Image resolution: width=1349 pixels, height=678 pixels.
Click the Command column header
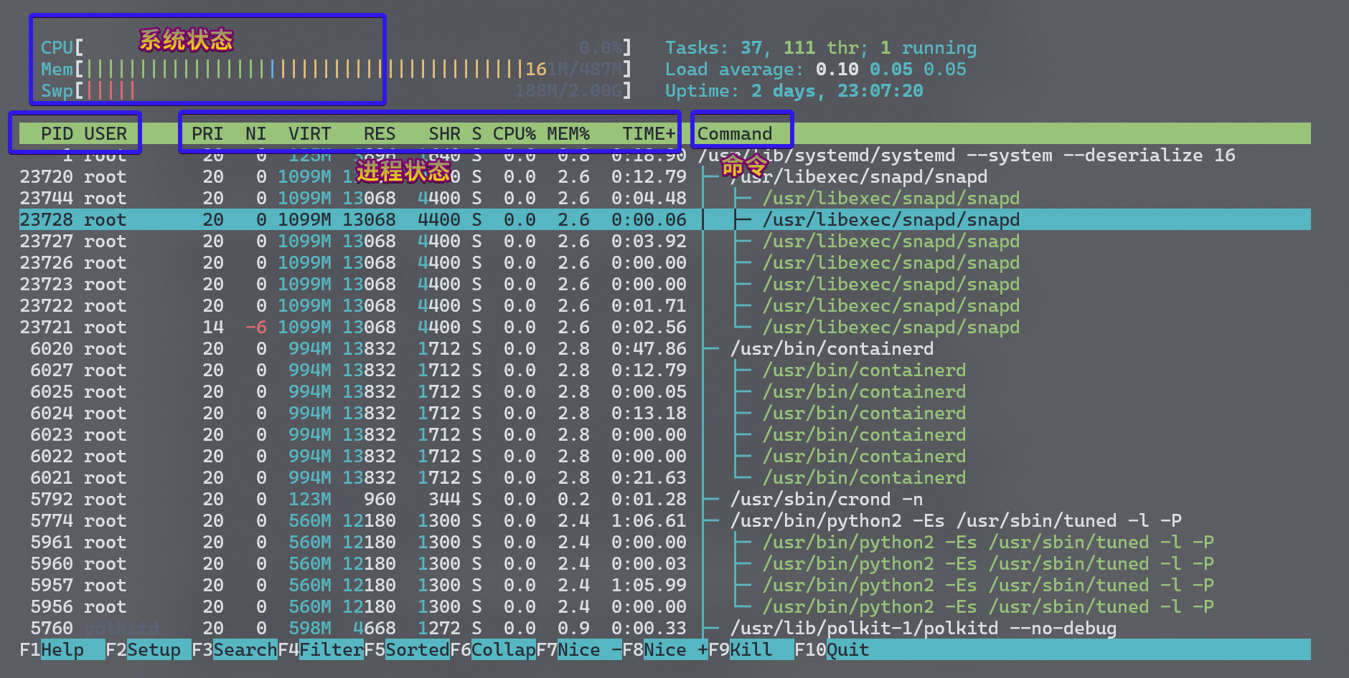pyautogui.click(x=735, y=134)
